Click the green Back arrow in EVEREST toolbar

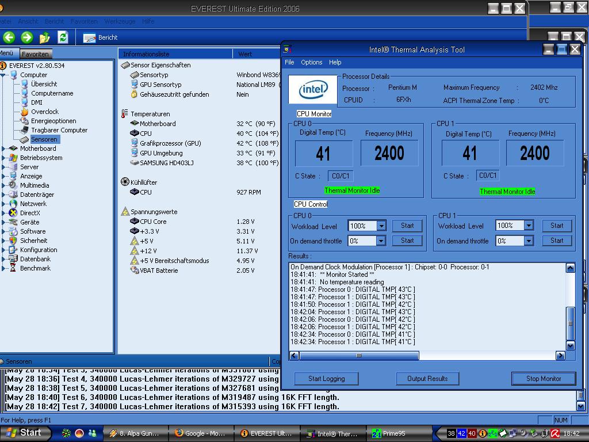click(9, 37)
